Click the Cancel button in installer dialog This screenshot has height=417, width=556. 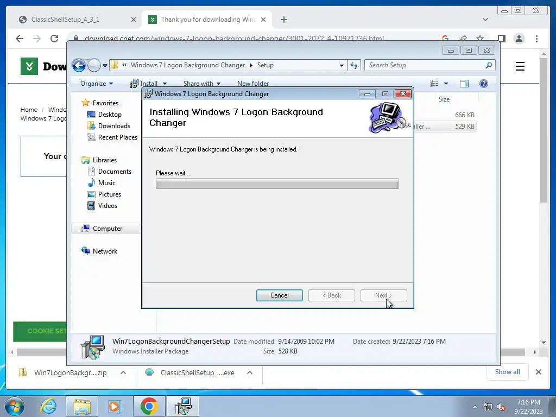coord(280,295)
